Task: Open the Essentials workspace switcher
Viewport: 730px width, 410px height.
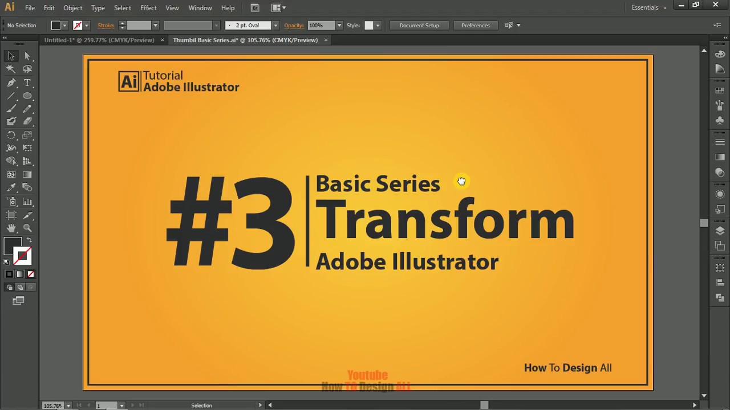Action: click(649, 7)
